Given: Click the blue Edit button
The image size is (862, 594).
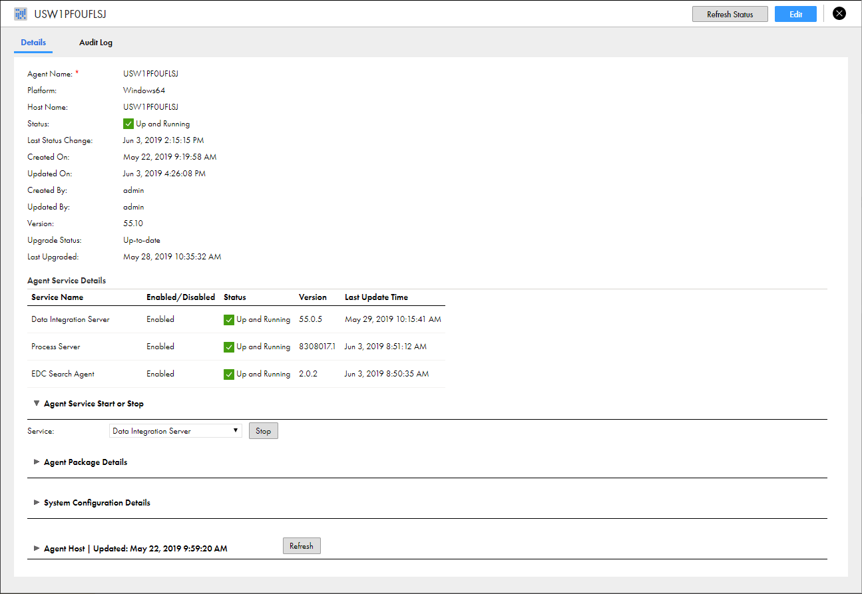Looking at the screenshot, I should [795, 14].
